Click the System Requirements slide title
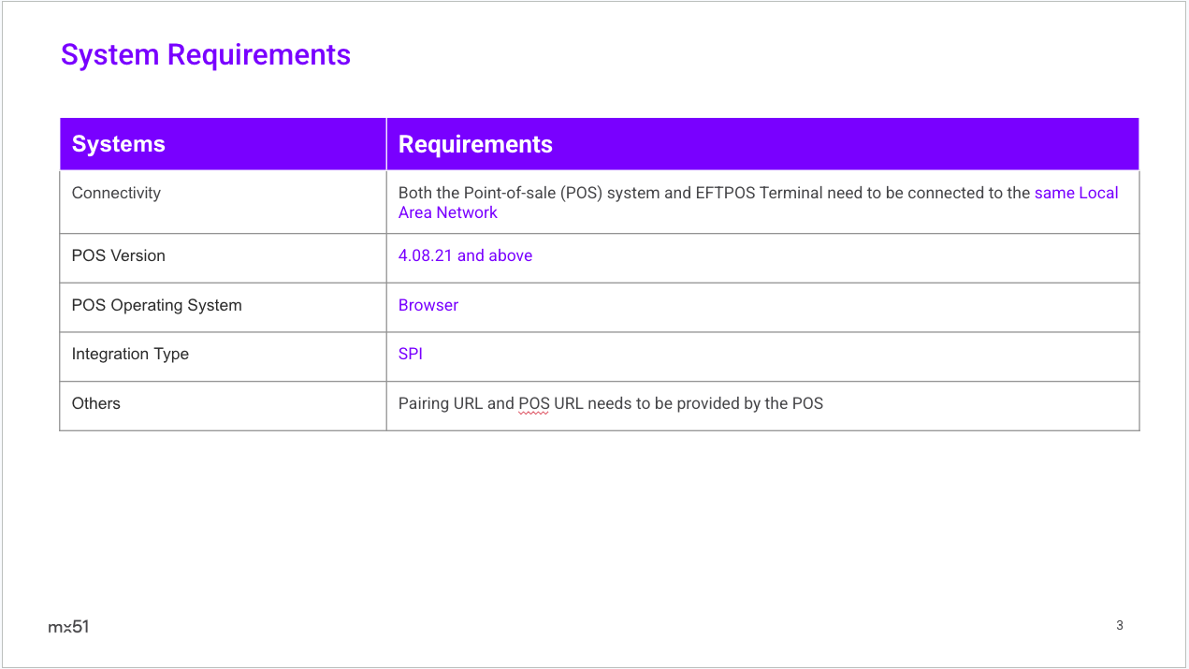The width and height of the screenshot is (1189, 669). pyautogui.click(x=206, y=55)
